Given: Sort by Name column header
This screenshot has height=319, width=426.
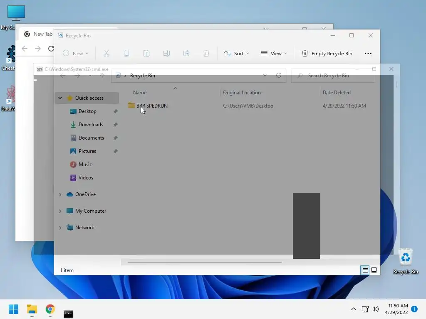Looking at the screenshot, I should click(140, 93).
